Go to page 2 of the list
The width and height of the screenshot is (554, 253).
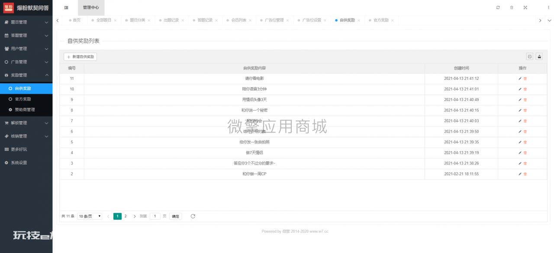[126, 216]
